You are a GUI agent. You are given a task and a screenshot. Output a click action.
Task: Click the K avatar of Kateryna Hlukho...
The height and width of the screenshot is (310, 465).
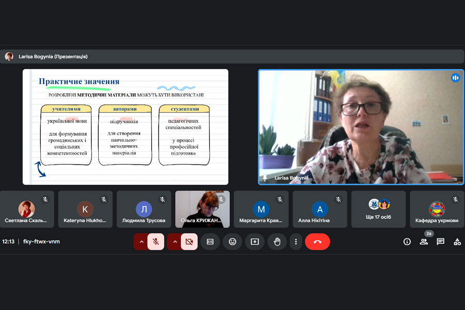[85, 209]
